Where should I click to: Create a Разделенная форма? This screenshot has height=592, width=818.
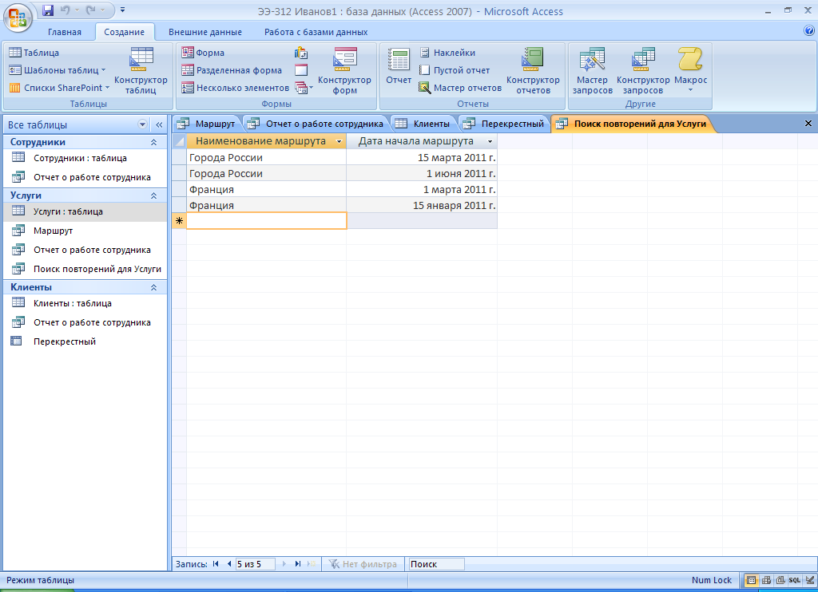[x=232, y=70]
